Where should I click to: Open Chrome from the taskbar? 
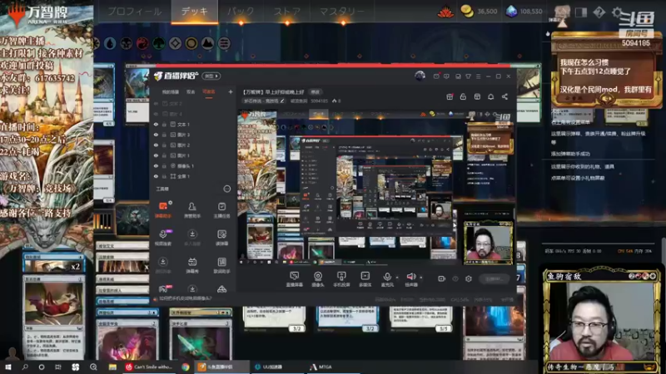pos(186,367)
